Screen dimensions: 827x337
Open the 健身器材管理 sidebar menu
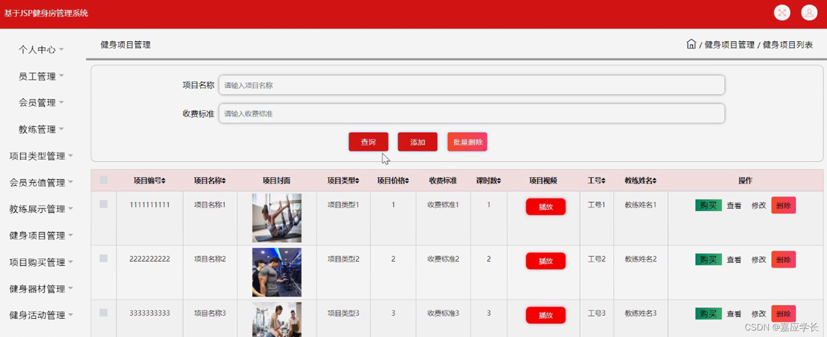coord(41,289)
